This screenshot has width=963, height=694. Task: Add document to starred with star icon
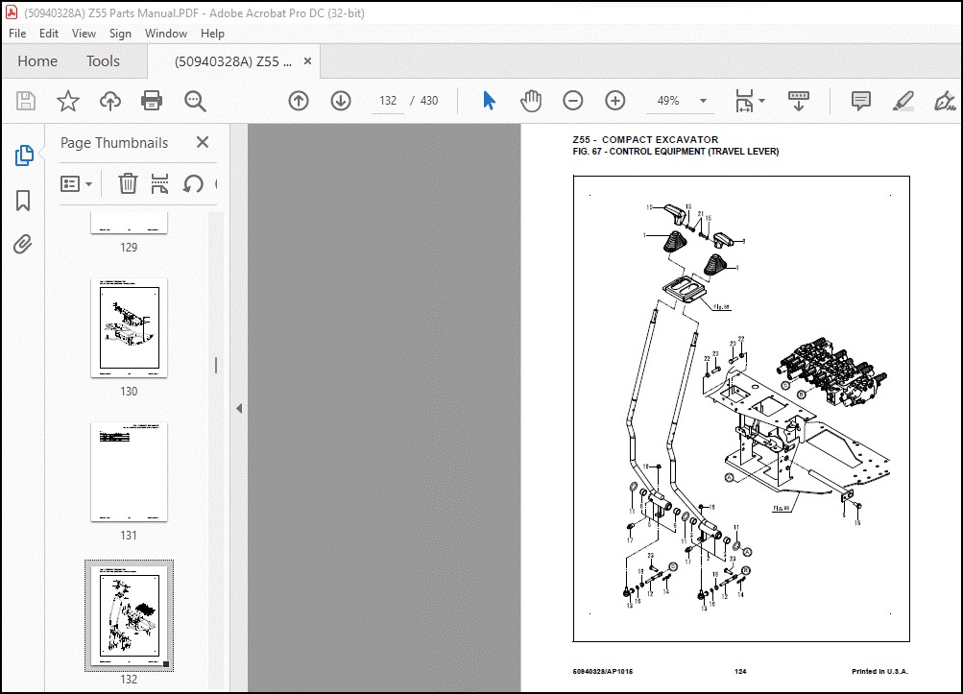(x=68, y=101)
